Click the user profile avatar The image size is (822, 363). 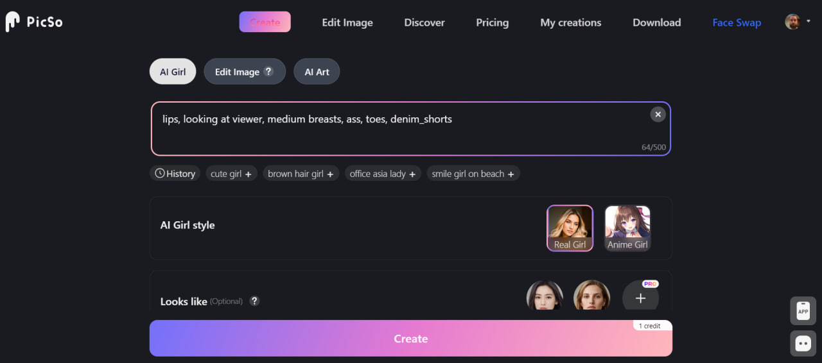pos(792,22)
